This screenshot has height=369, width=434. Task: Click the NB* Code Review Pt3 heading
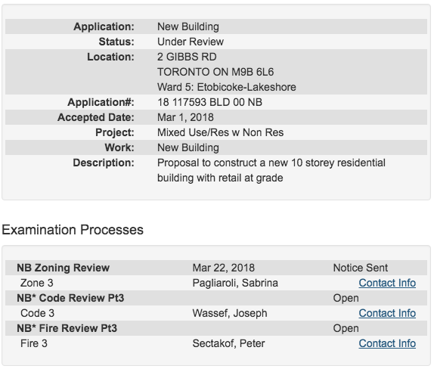pyautogui.click(x=70, y=298)
